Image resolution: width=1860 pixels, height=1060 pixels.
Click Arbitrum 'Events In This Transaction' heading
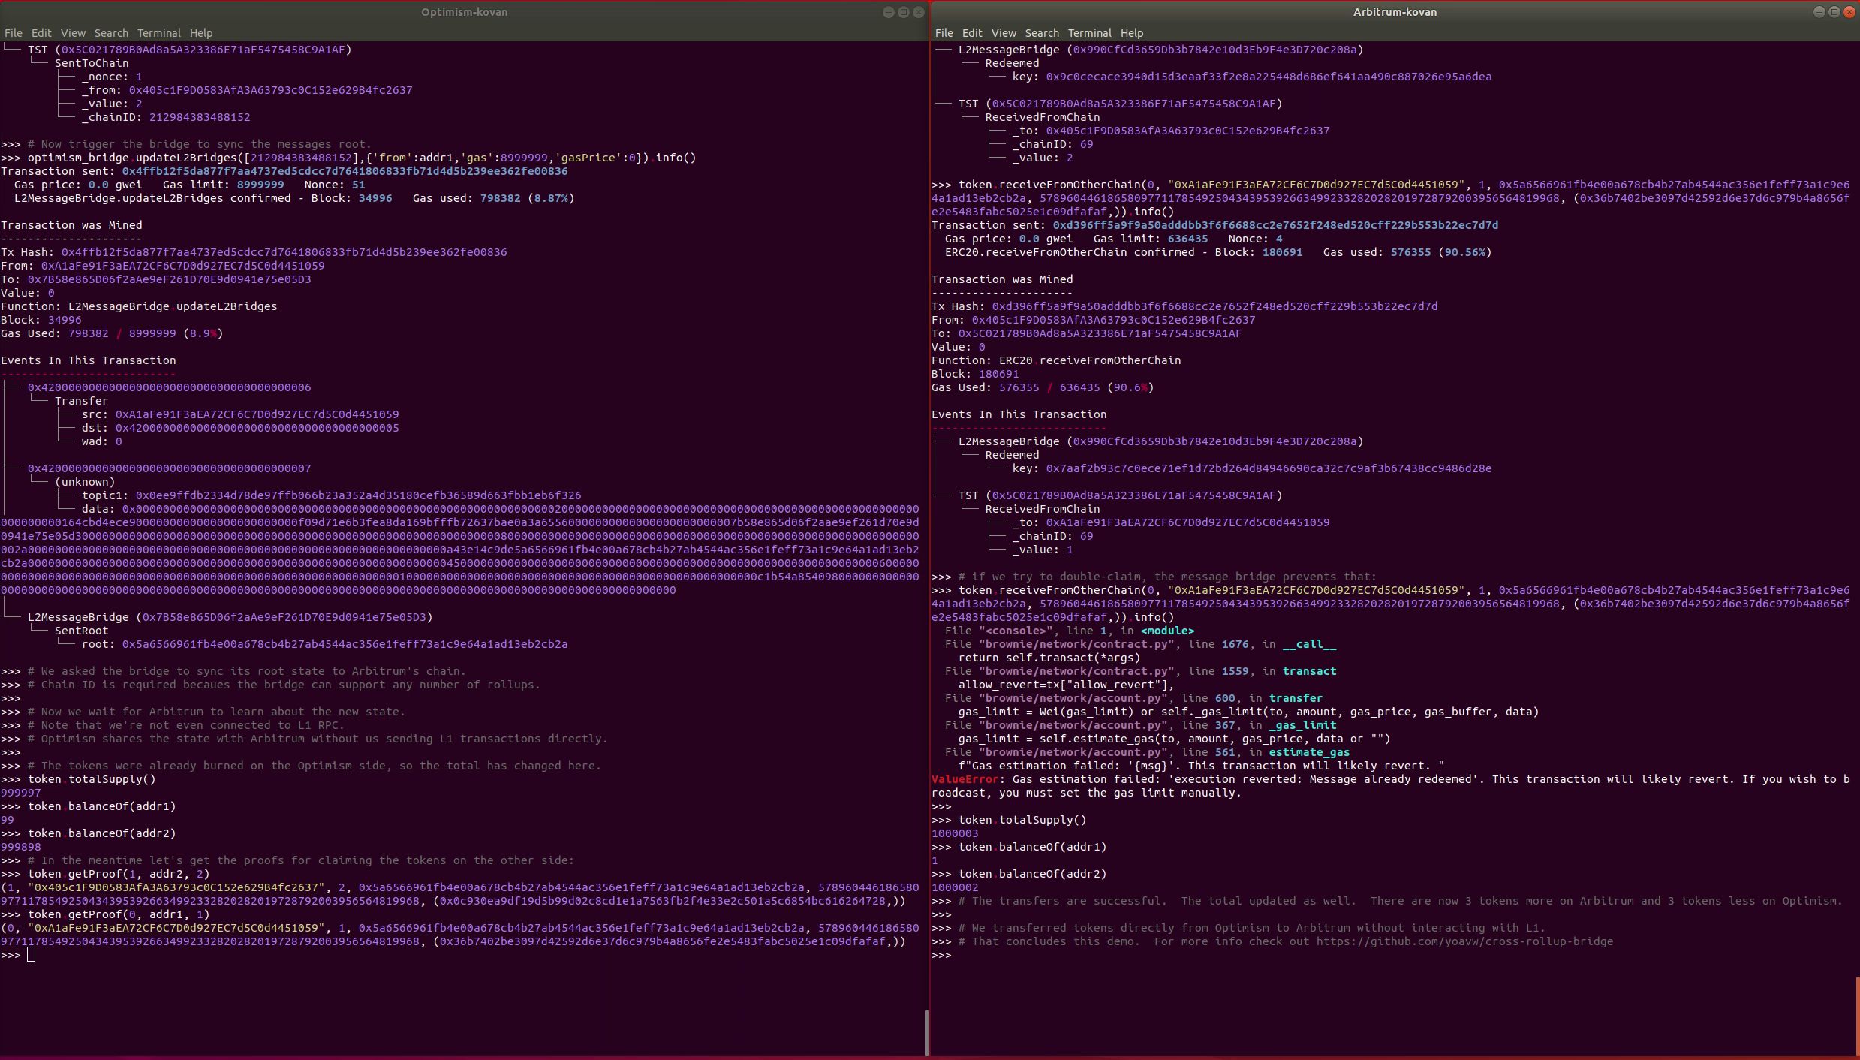[x=1019, y=414]
